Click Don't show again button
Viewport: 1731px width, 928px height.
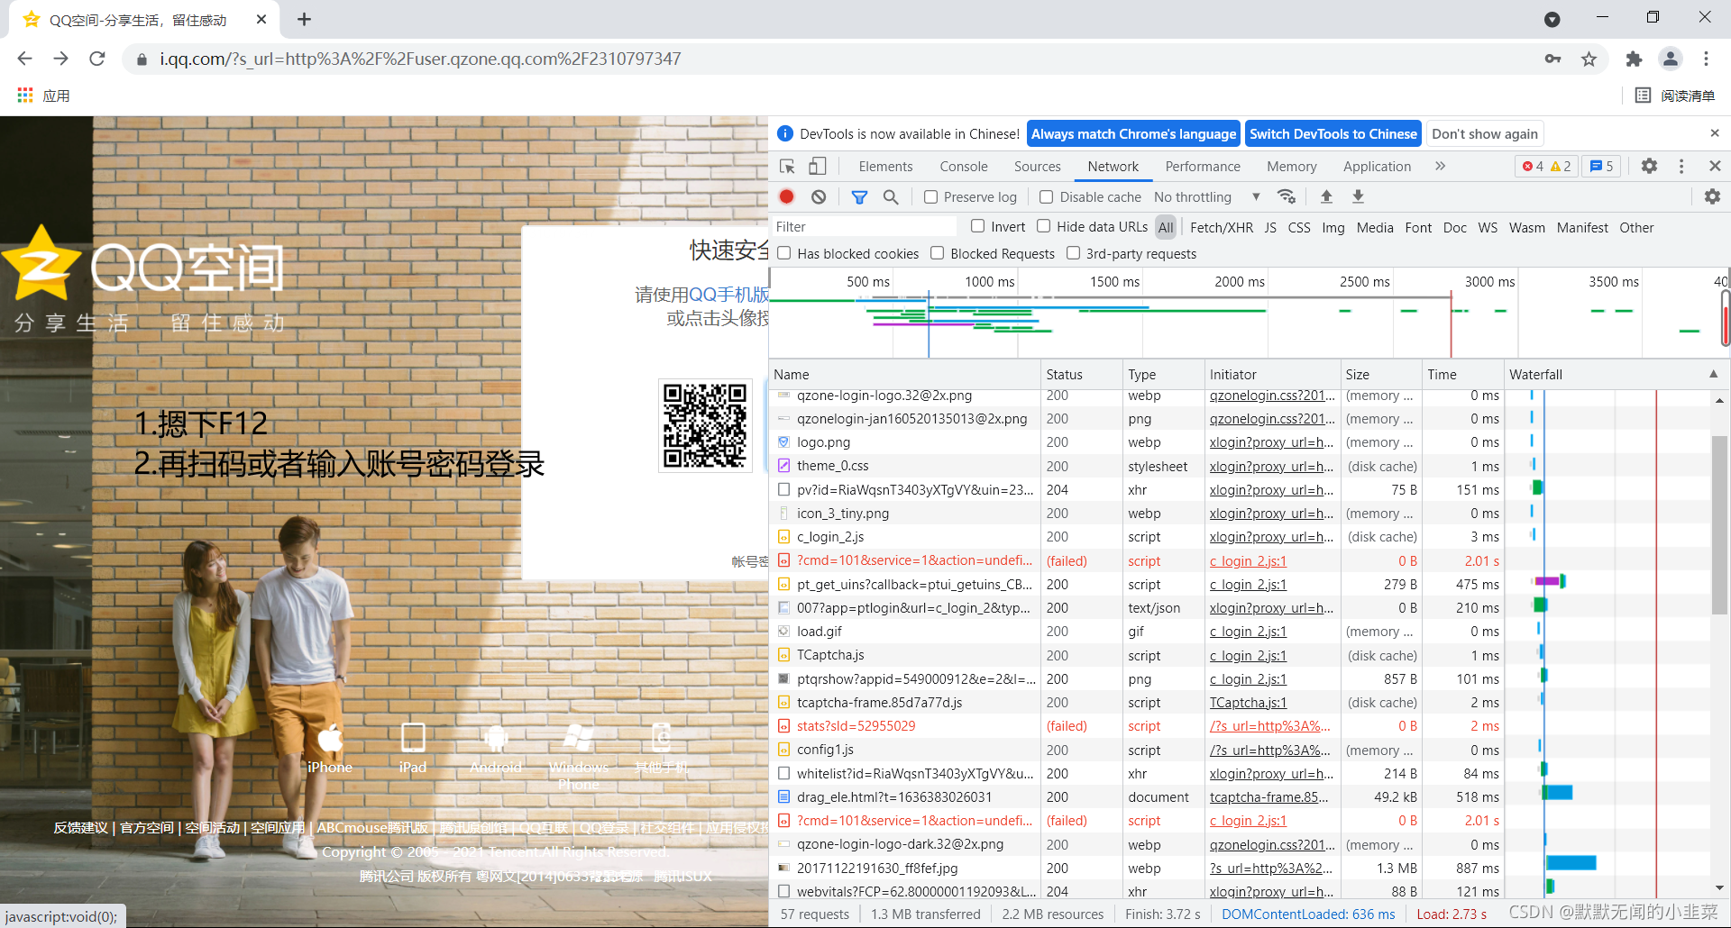click(x=1485, y=133)
